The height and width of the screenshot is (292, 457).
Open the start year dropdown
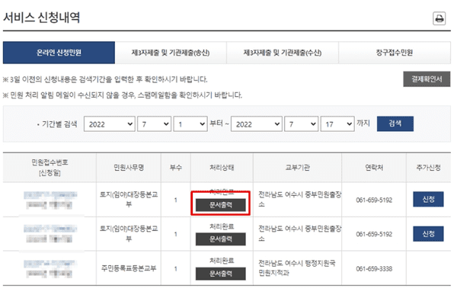109,124
